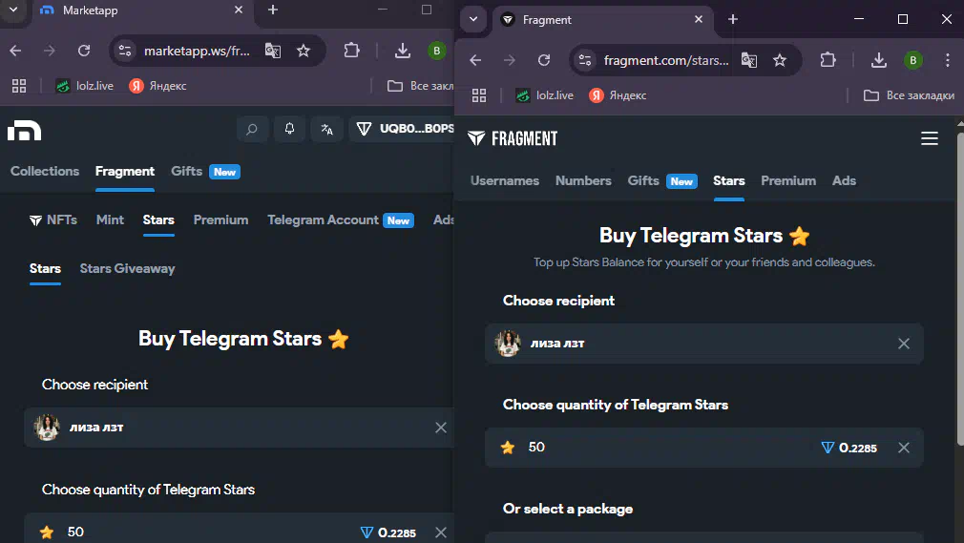Switch to Marketapp Collections tab
Screen dimensions: 964x543
pos(45,172)
